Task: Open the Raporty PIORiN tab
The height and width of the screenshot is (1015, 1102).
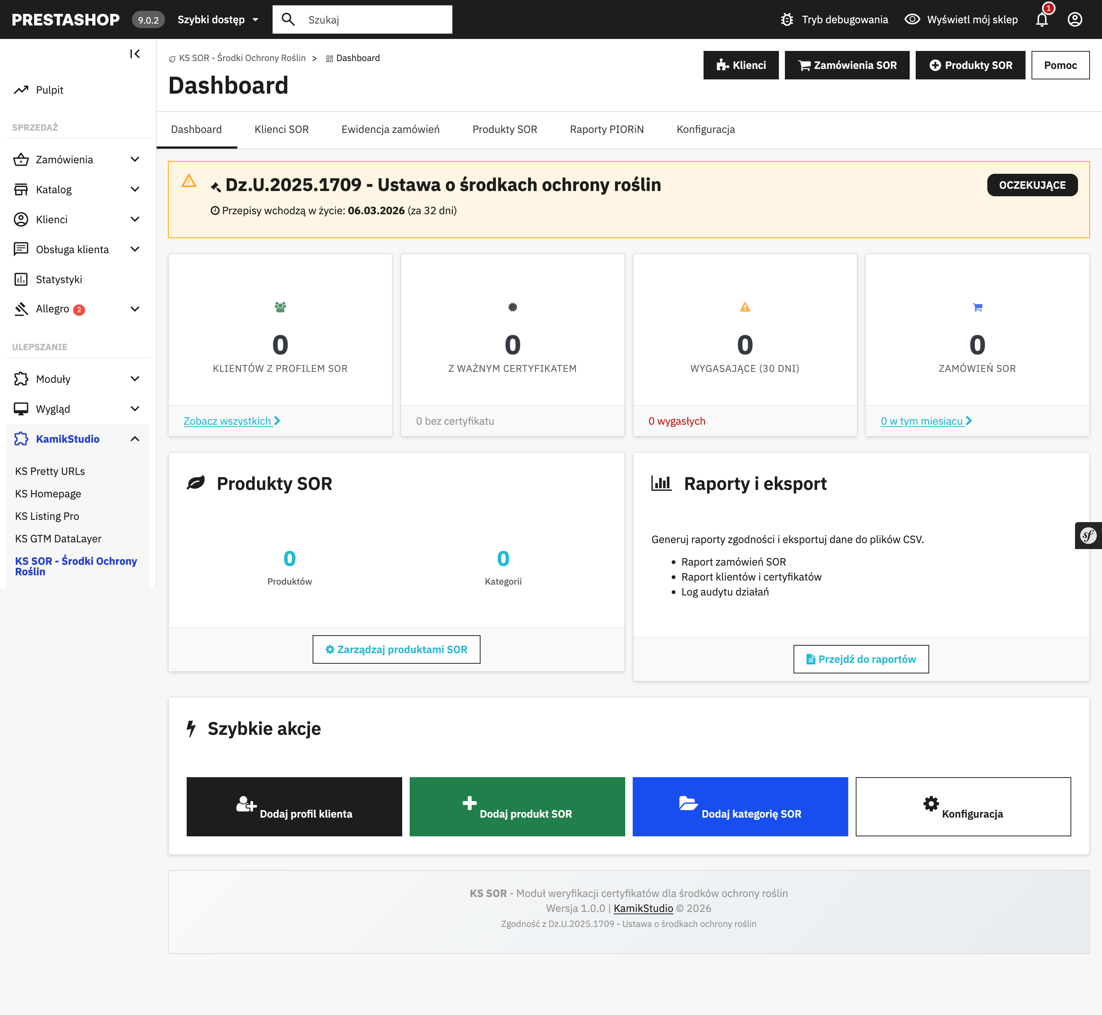Action: [606, 130]
